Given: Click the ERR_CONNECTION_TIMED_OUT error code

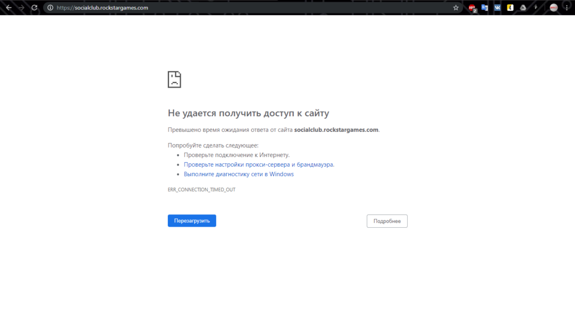Looking at the screenshot, I should (x=202, y=190).
